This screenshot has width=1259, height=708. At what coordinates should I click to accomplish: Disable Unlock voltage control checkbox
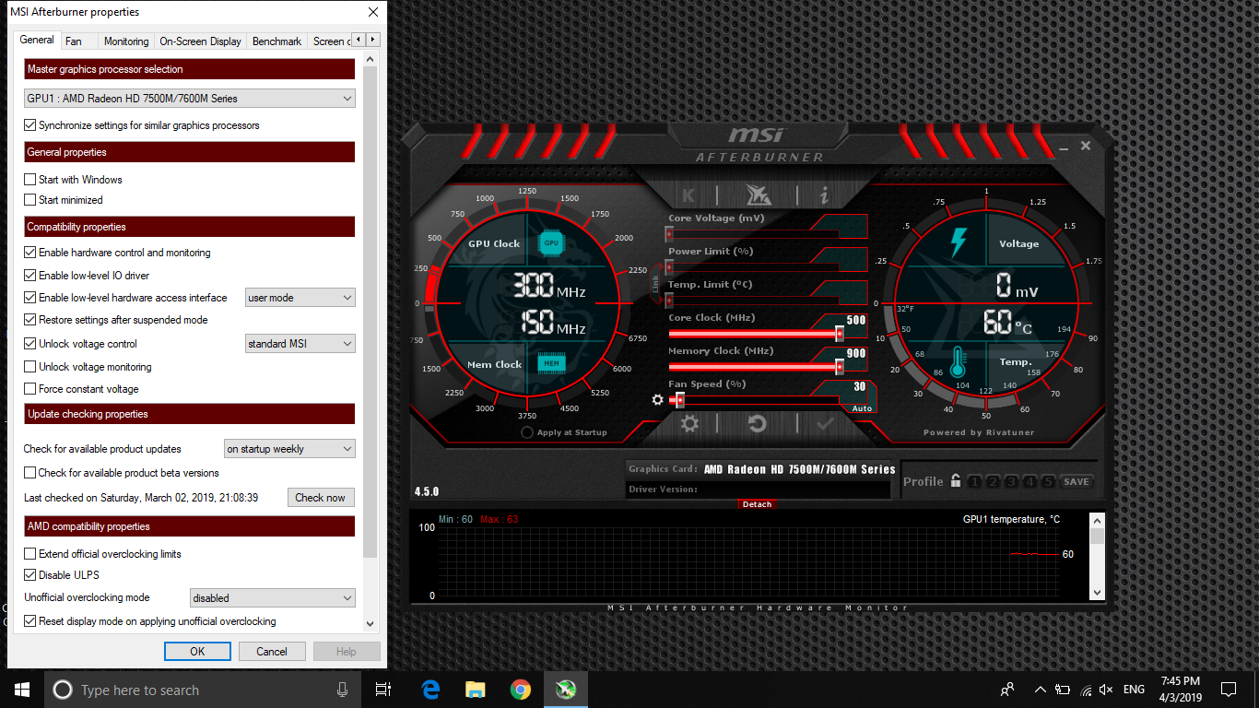tap(30, 344)
